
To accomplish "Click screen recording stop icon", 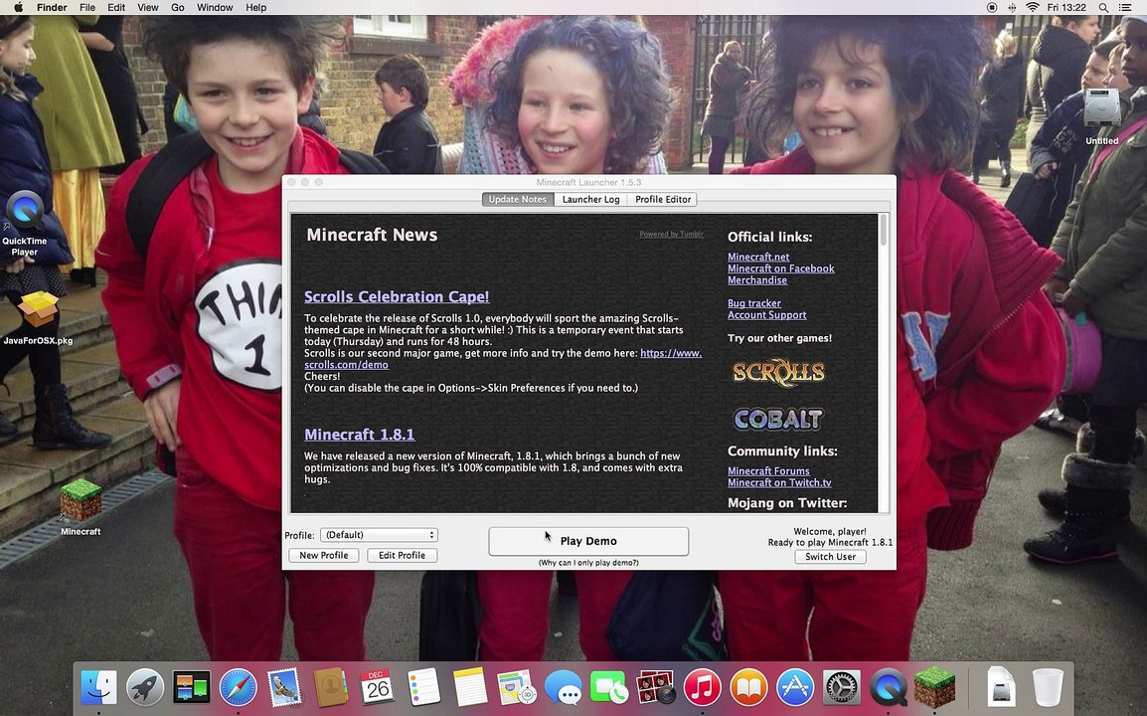I will click(992, 7).
